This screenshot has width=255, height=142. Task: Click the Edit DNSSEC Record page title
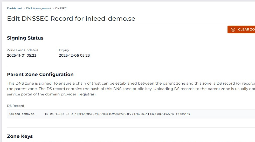[71, 19]
